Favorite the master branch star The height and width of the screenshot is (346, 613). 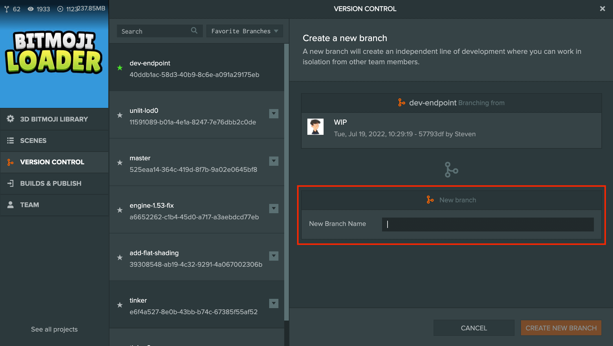coord(120,163)
